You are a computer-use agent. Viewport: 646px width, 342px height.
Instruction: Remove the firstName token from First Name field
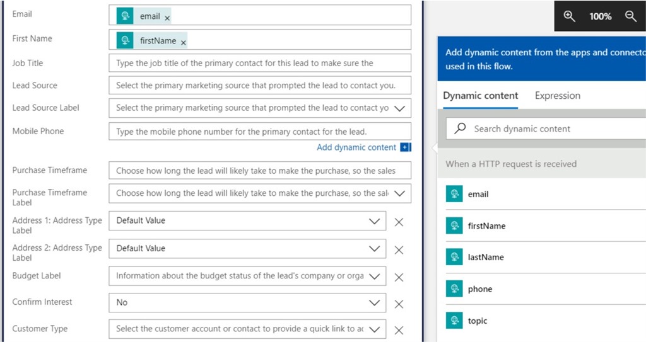point(184,42)
